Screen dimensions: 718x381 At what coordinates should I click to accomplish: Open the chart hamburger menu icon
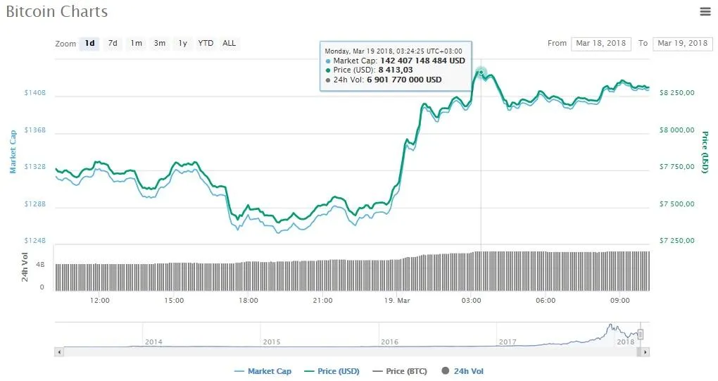[705, 11]
